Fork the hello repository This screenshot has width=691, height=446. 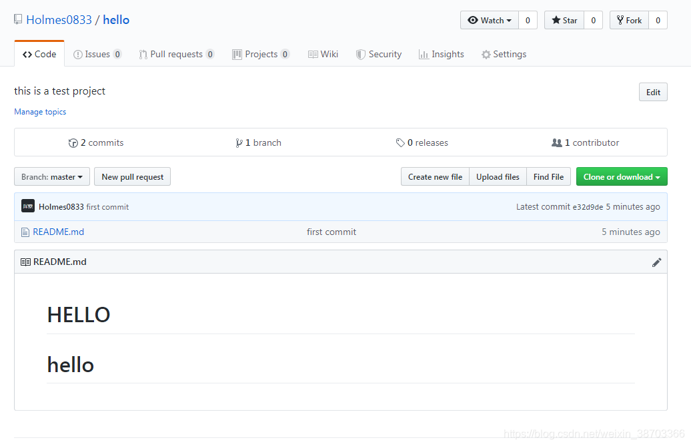click(x=630, y=20)
